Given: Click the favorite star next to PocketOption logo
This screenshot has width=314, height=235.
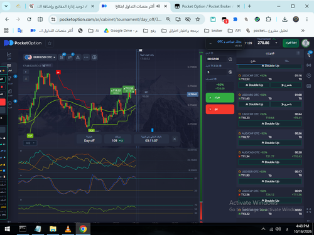Looking at the screenshot, I should click(50, 43).
